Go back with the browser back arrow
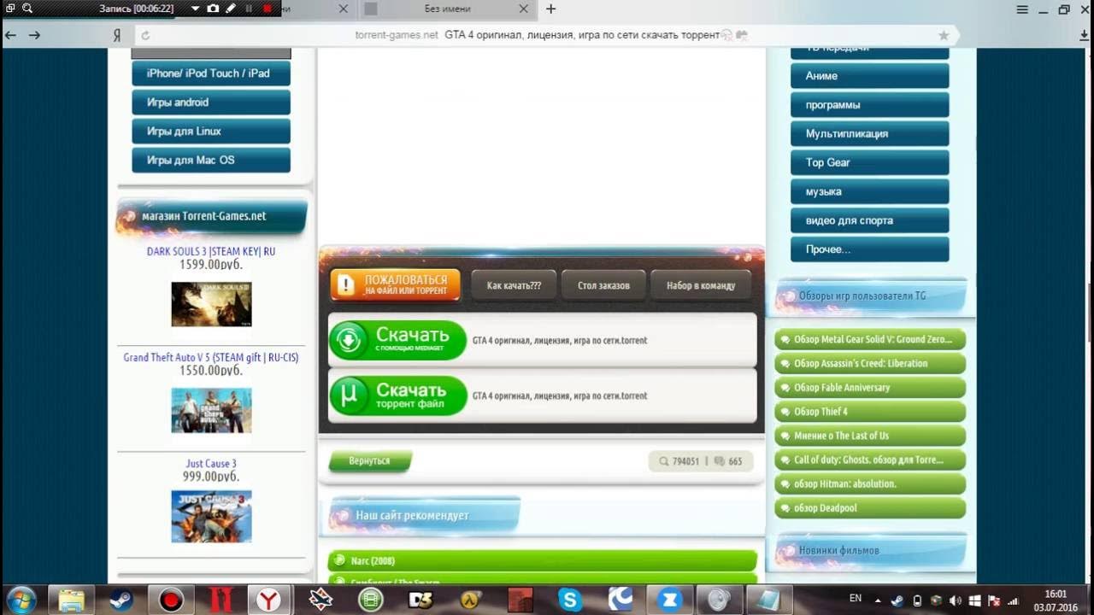The width and height of the screenshot is (1094, 615). [11, 35]
